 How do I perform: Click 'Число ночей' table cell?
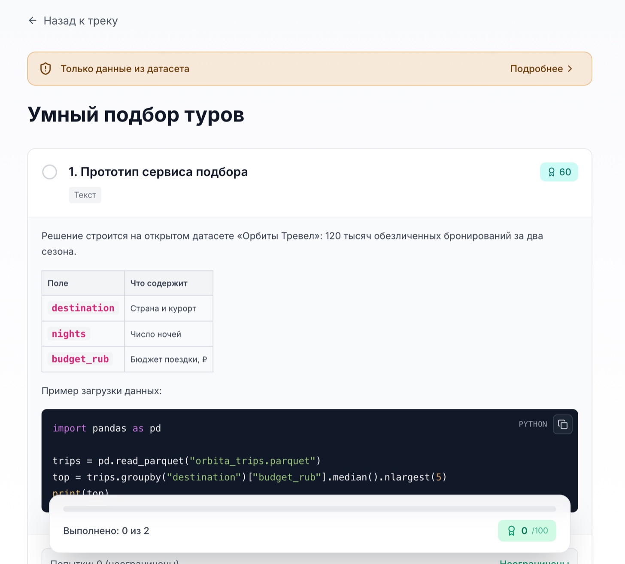[169, 334]
